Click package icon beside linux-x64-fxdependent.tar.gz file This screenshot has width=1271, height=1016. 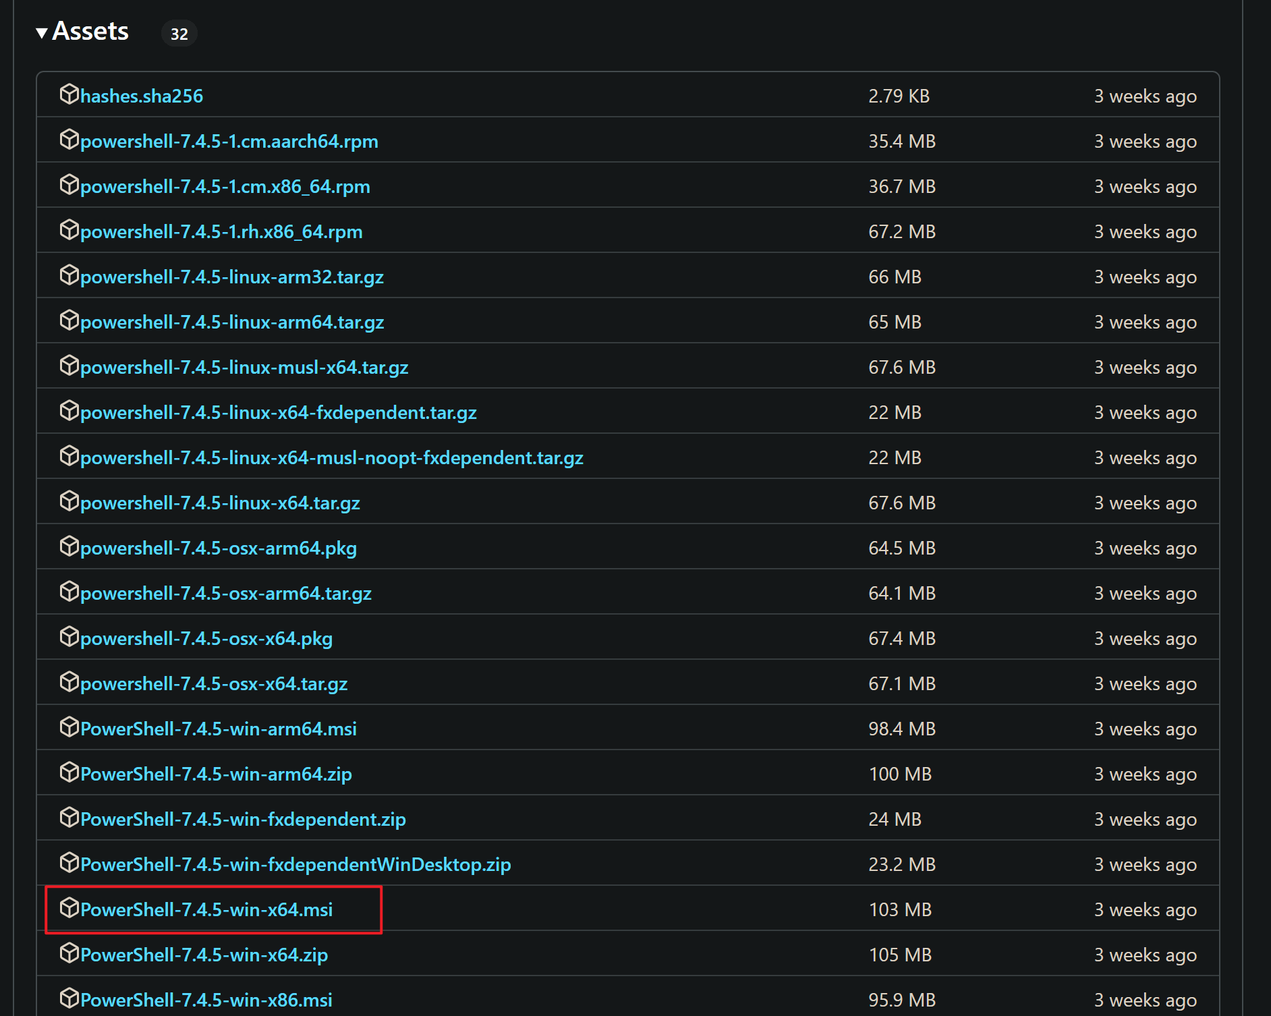pos(69,410)
